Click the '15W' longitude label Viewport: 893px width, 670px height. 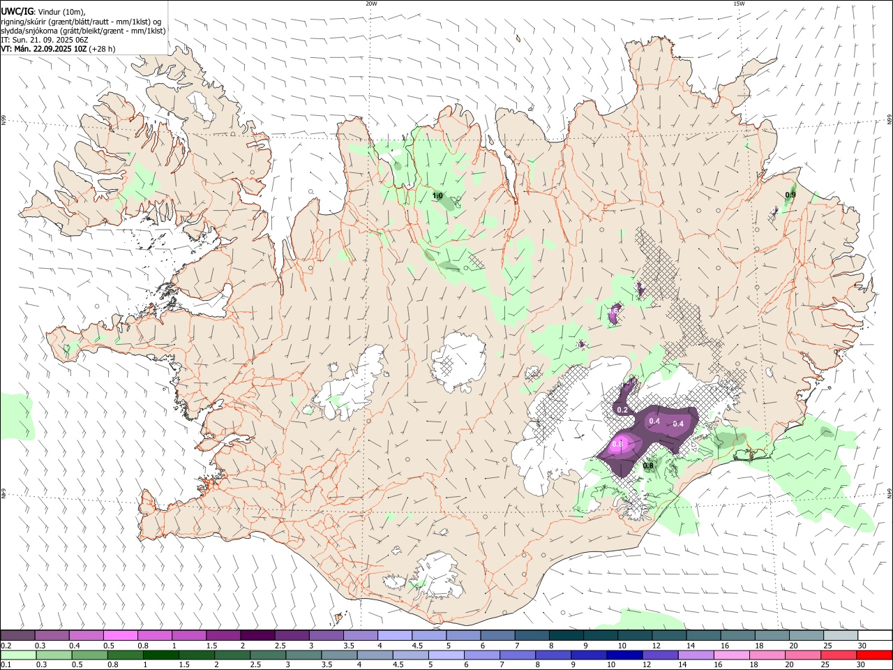[738, 3]
